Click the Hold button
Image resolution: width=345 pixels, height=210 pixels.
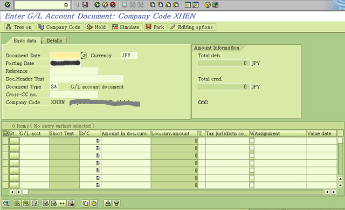coord(96,27)
